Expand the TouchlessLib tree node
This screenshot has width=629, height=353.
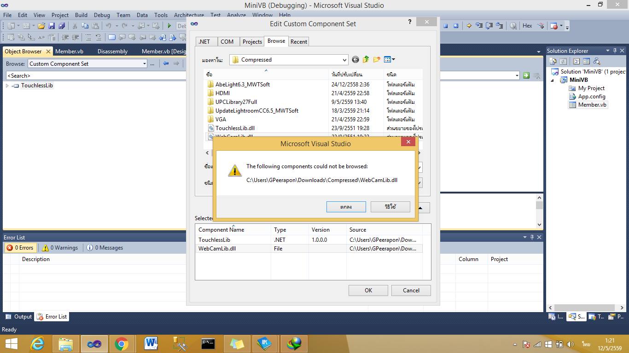coord(7,85)
